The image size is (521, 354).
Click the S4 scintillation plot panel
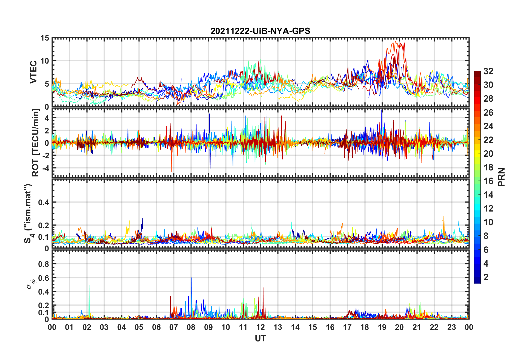(260, 213)
